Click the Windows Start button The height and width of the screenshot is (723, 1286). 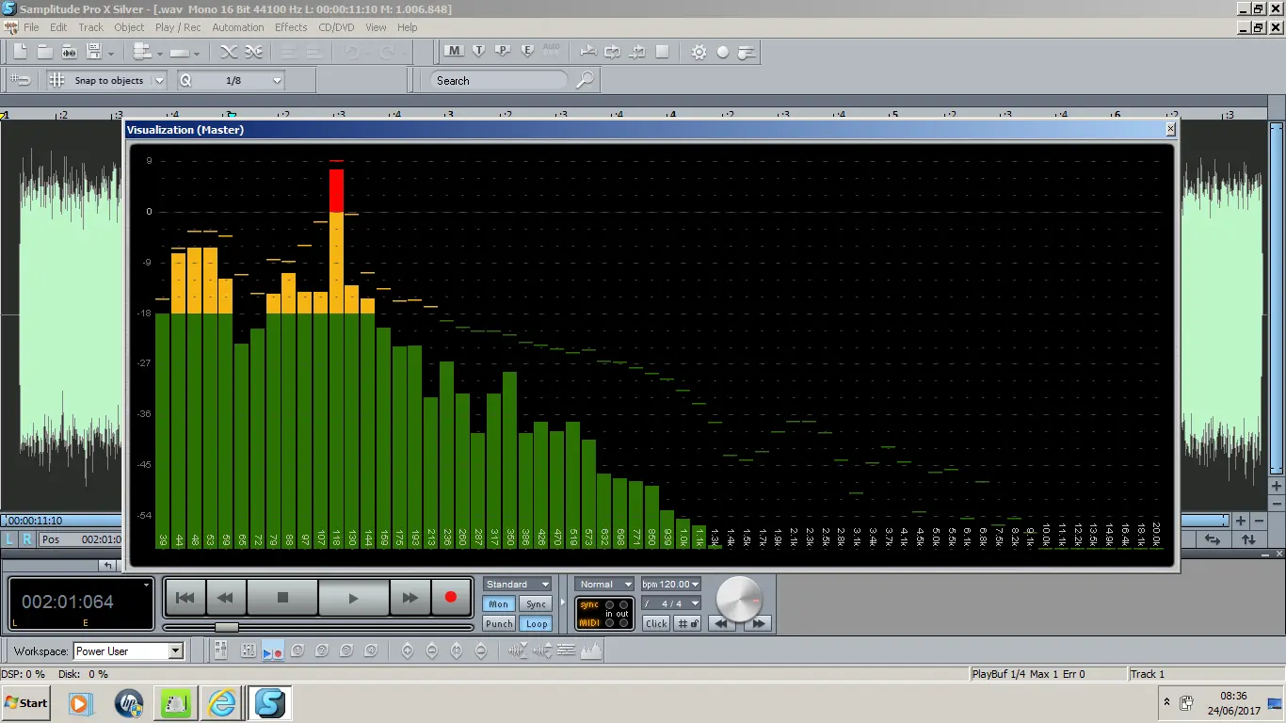(x=25, y=703)
